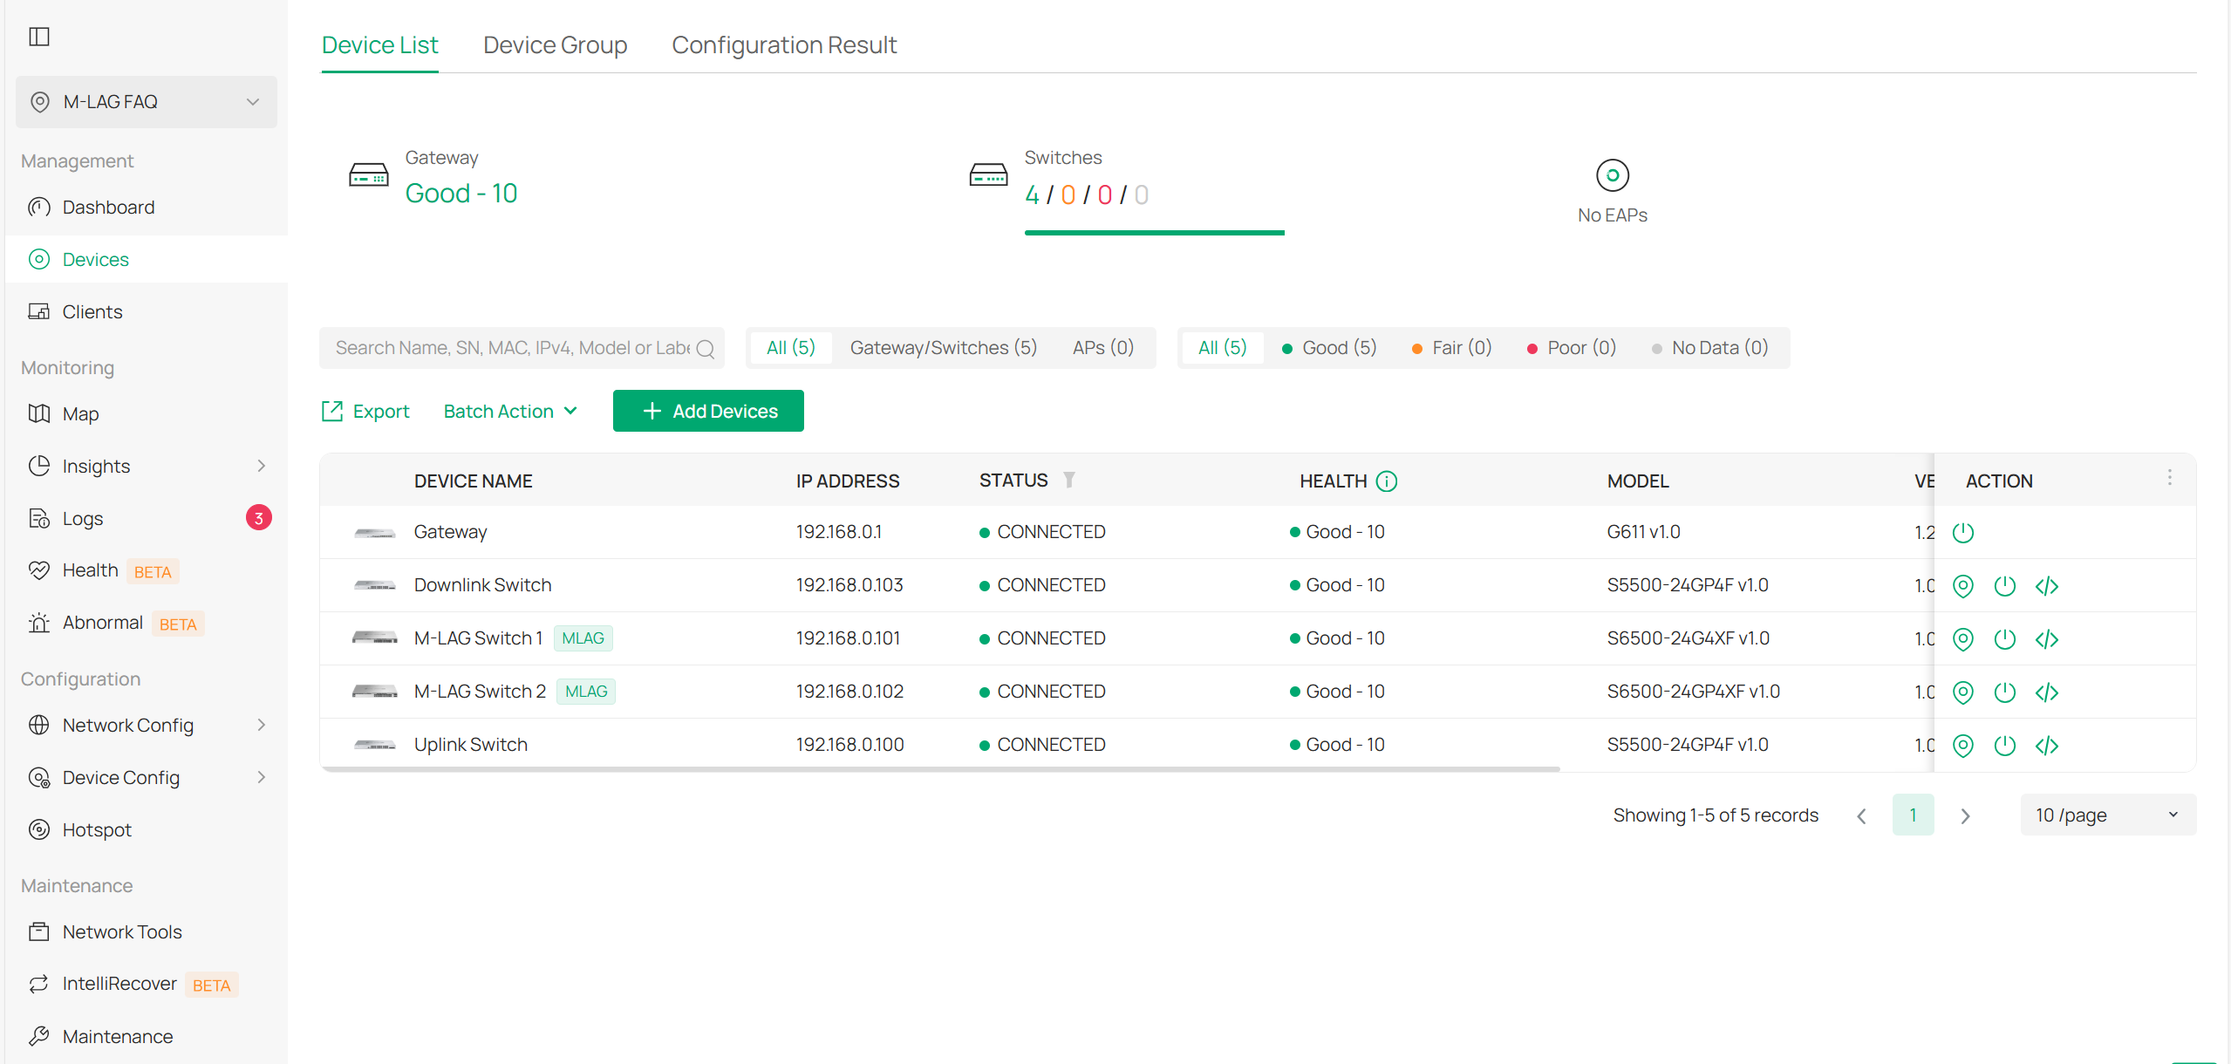Open the Configuration Result tab
The width and height of the screenshot is (2231, 1064).
[783, 45]
